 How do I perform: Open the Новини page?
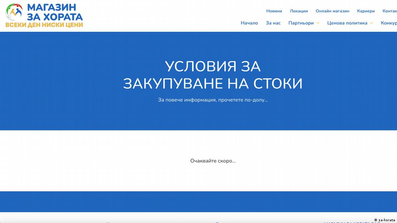274,11
